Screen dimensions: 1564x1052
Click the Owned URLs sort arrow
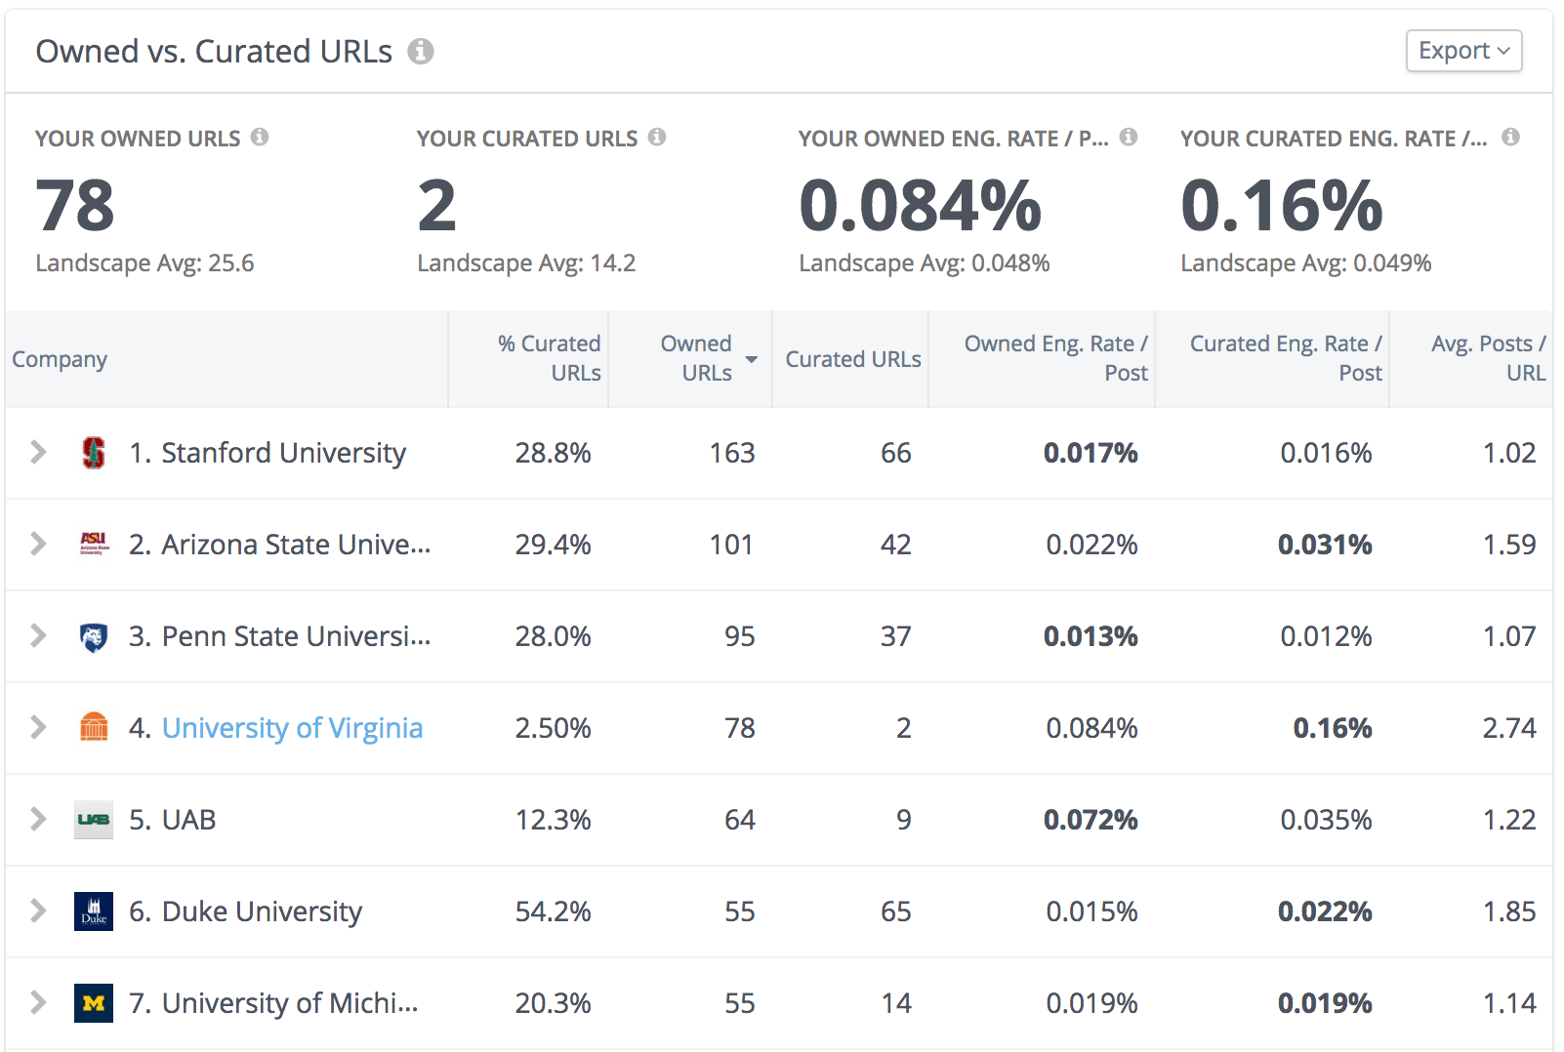click(x=752, y=359)
